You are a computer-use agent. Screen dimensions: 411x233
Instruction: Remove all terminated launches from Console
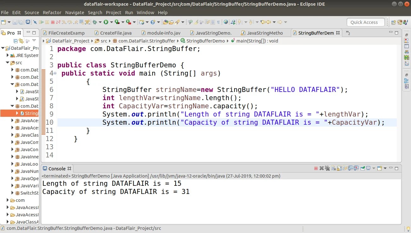(x=327, y=168)
